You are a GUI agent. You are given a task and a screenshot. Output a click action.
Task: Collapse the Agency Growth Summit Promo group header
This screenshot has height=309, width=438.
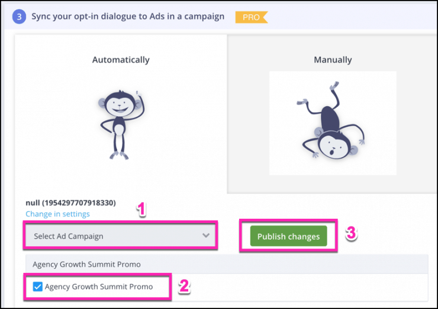point(227,264)
